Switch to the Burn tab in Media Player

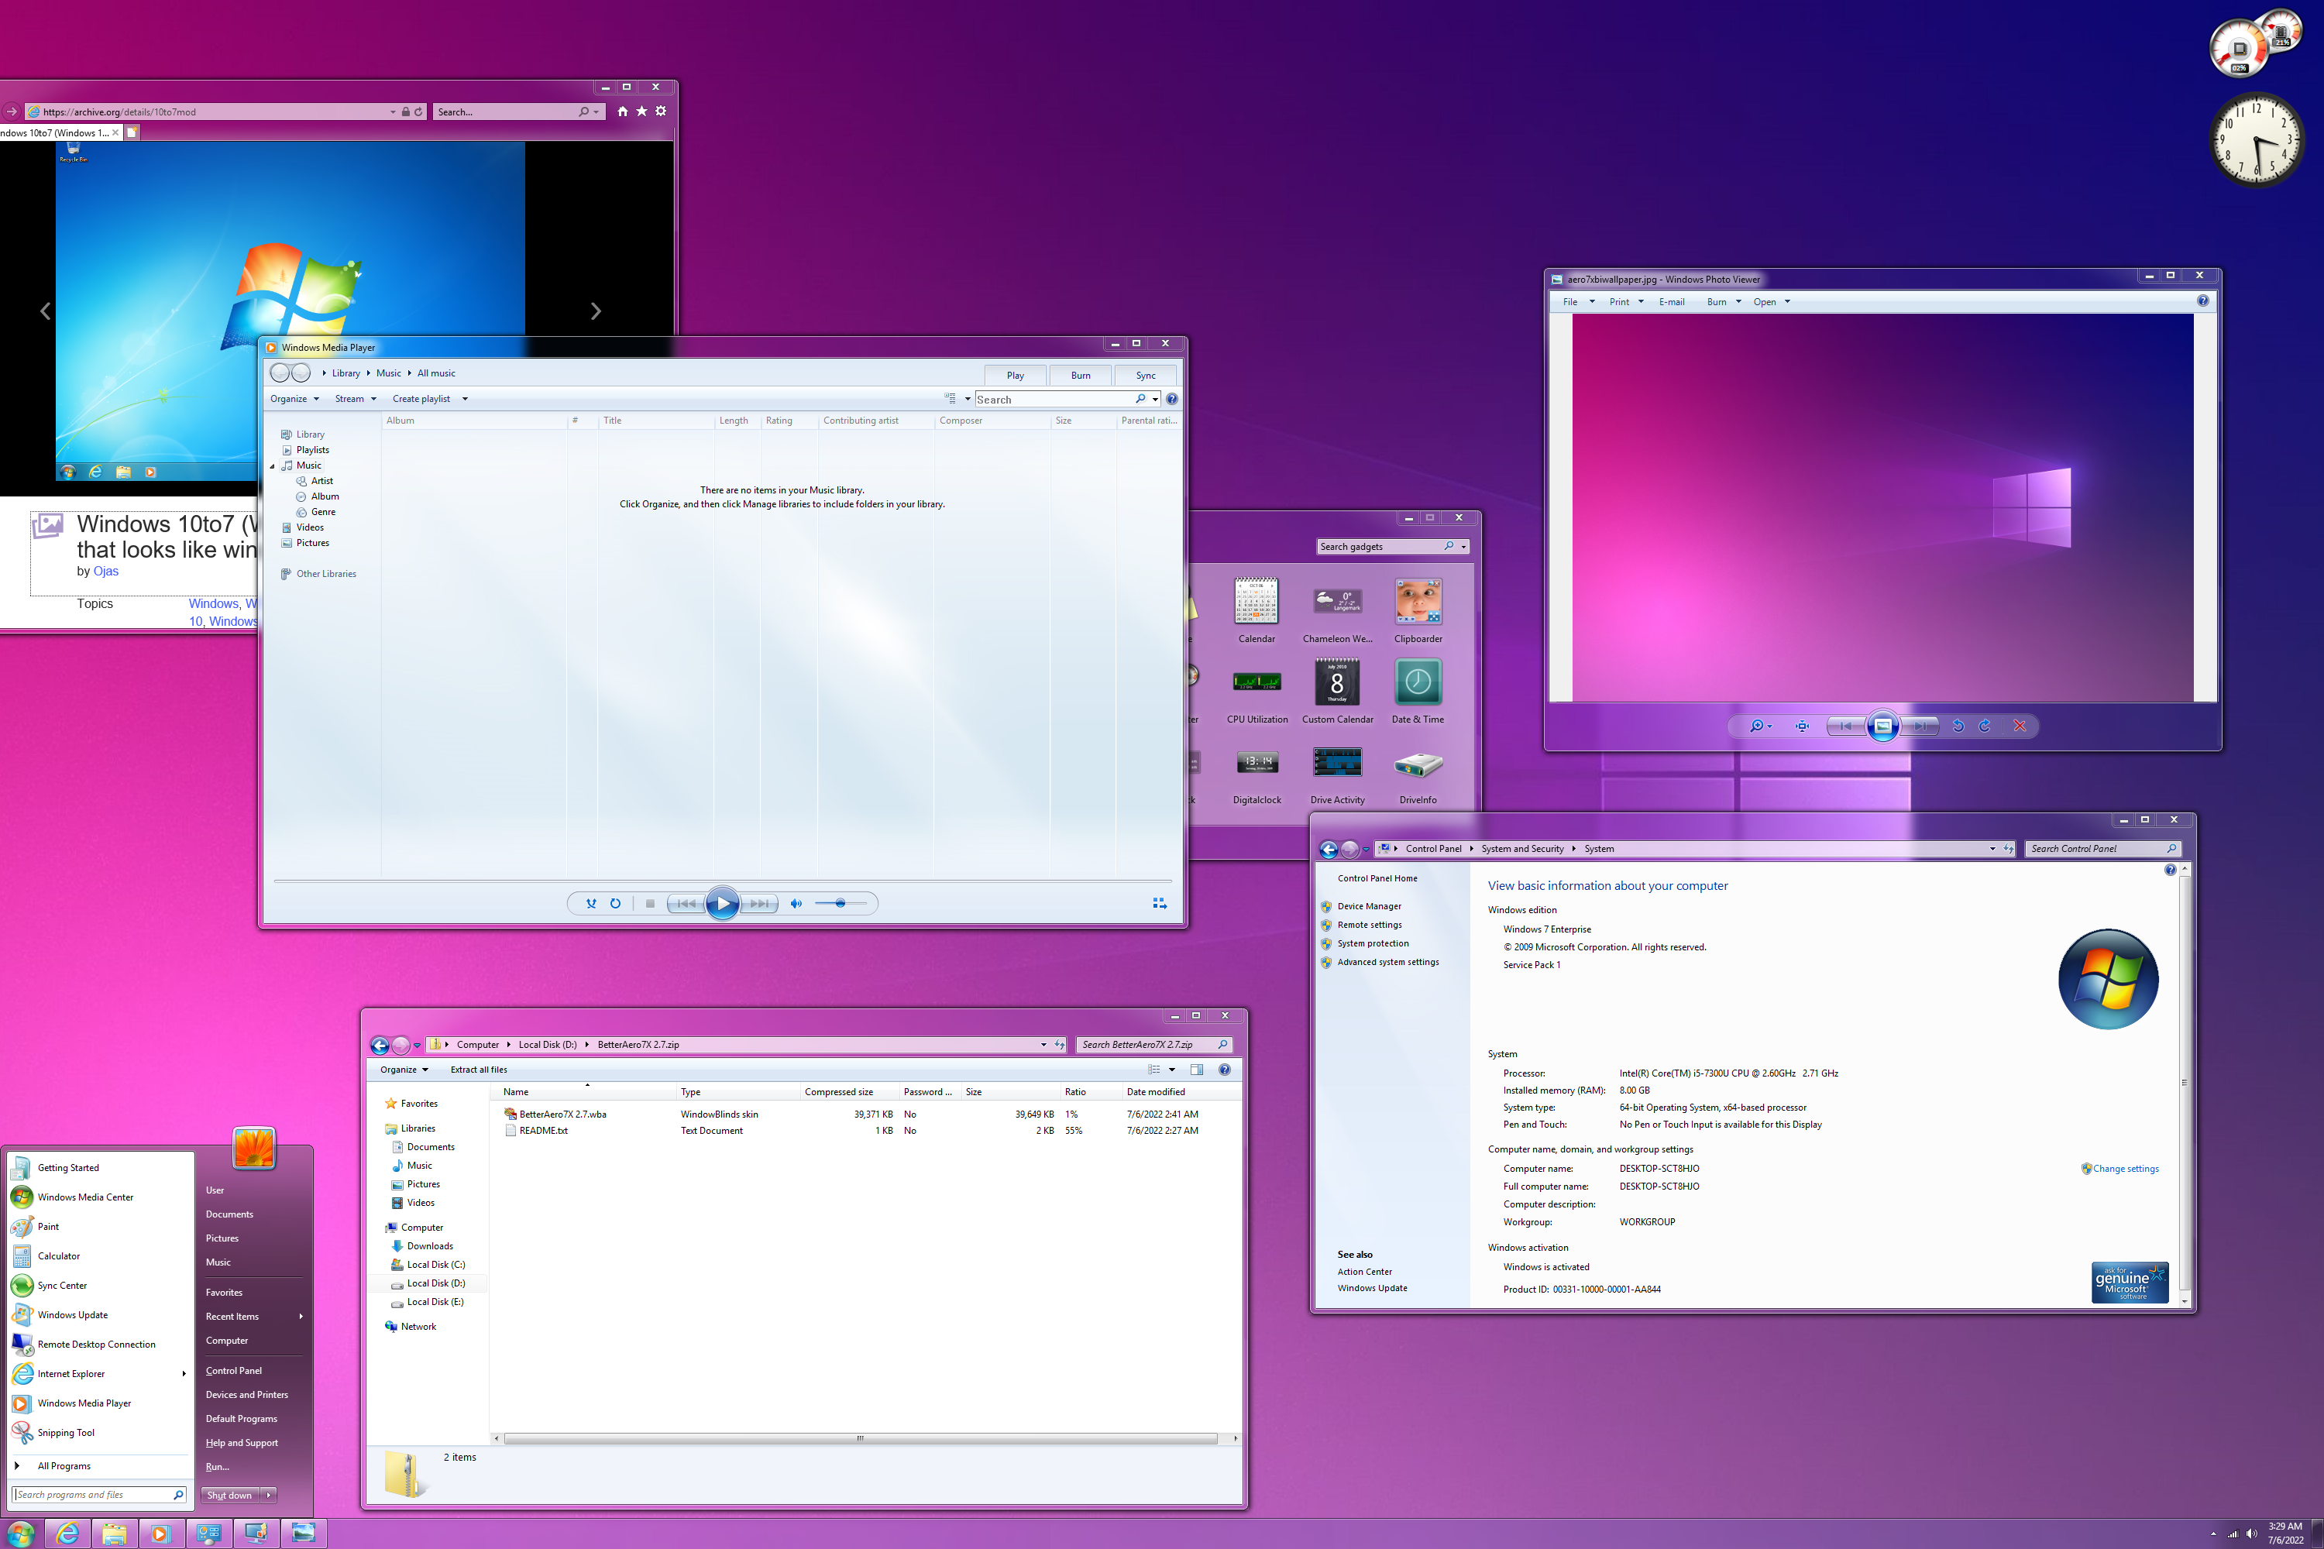pyautogui.click(x=1081, y=376)
